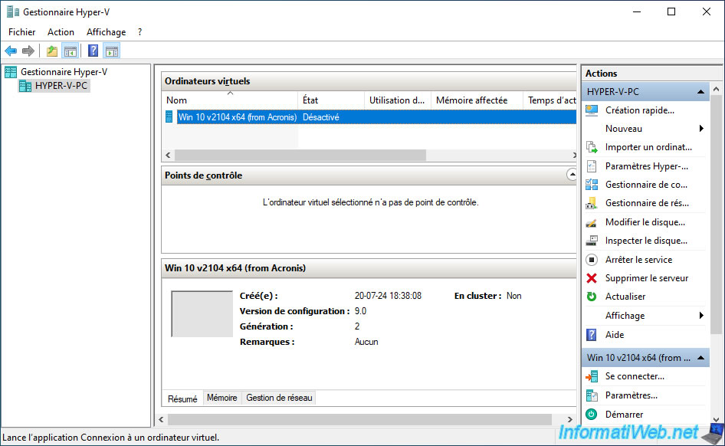The width and height of the screenshot is (725, 446).
Task: Open the Affichage menu in menu bar
Action: click(x=106, y=32)
